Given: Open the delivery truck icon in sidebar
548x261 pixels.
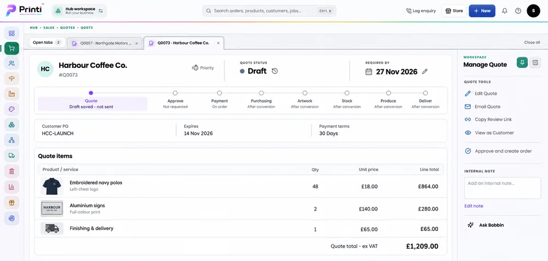Looking at the screenshot, I should pos(12,156).
